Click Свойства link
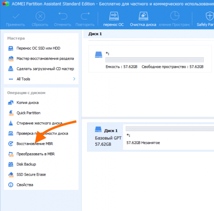Screen dimensions: 214x211 click(25, 185)
